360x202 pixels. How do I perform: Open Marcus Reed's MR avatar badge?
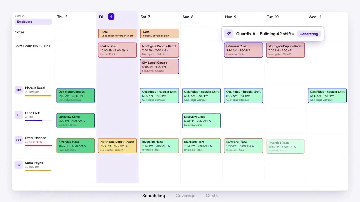[x=19, y=90]
